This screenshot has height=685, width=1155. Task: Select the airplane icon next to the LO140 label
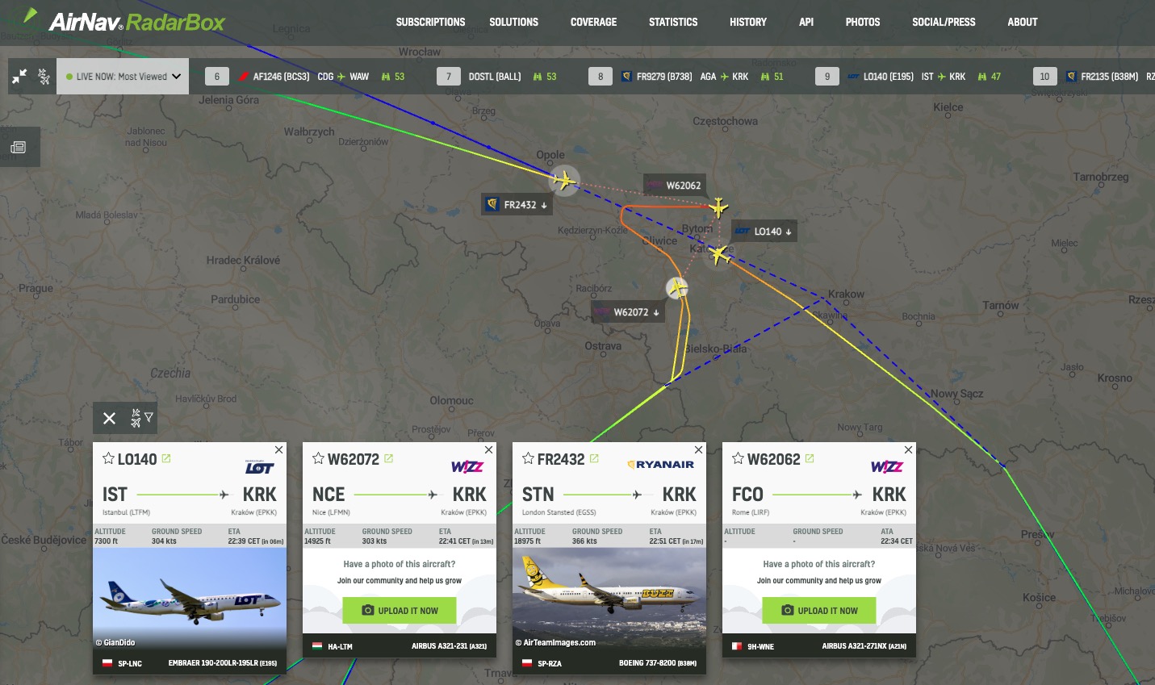point(718,256)
